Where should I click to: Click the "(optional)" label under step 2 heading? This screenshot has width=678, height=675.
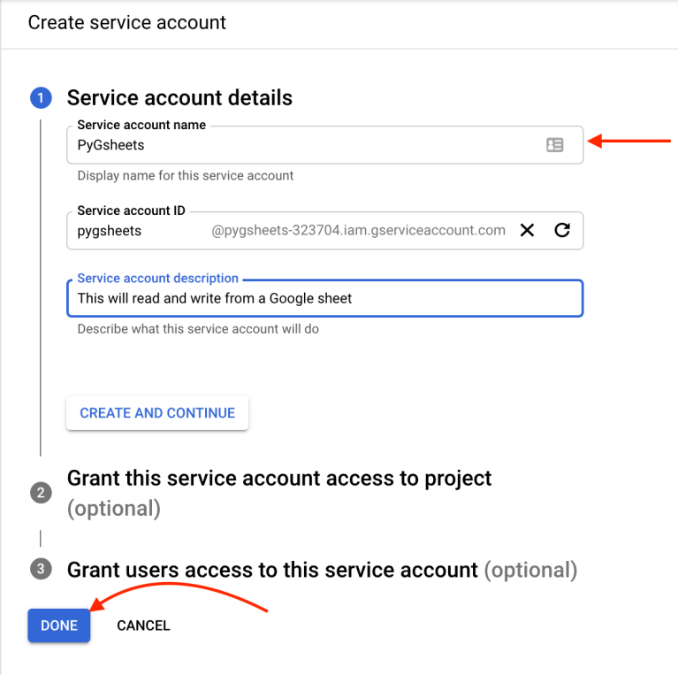point(114,509)
